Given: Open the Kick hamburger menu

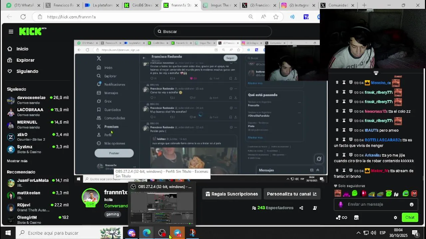Looking at the screenshot, I should click(x=11, y=32).
